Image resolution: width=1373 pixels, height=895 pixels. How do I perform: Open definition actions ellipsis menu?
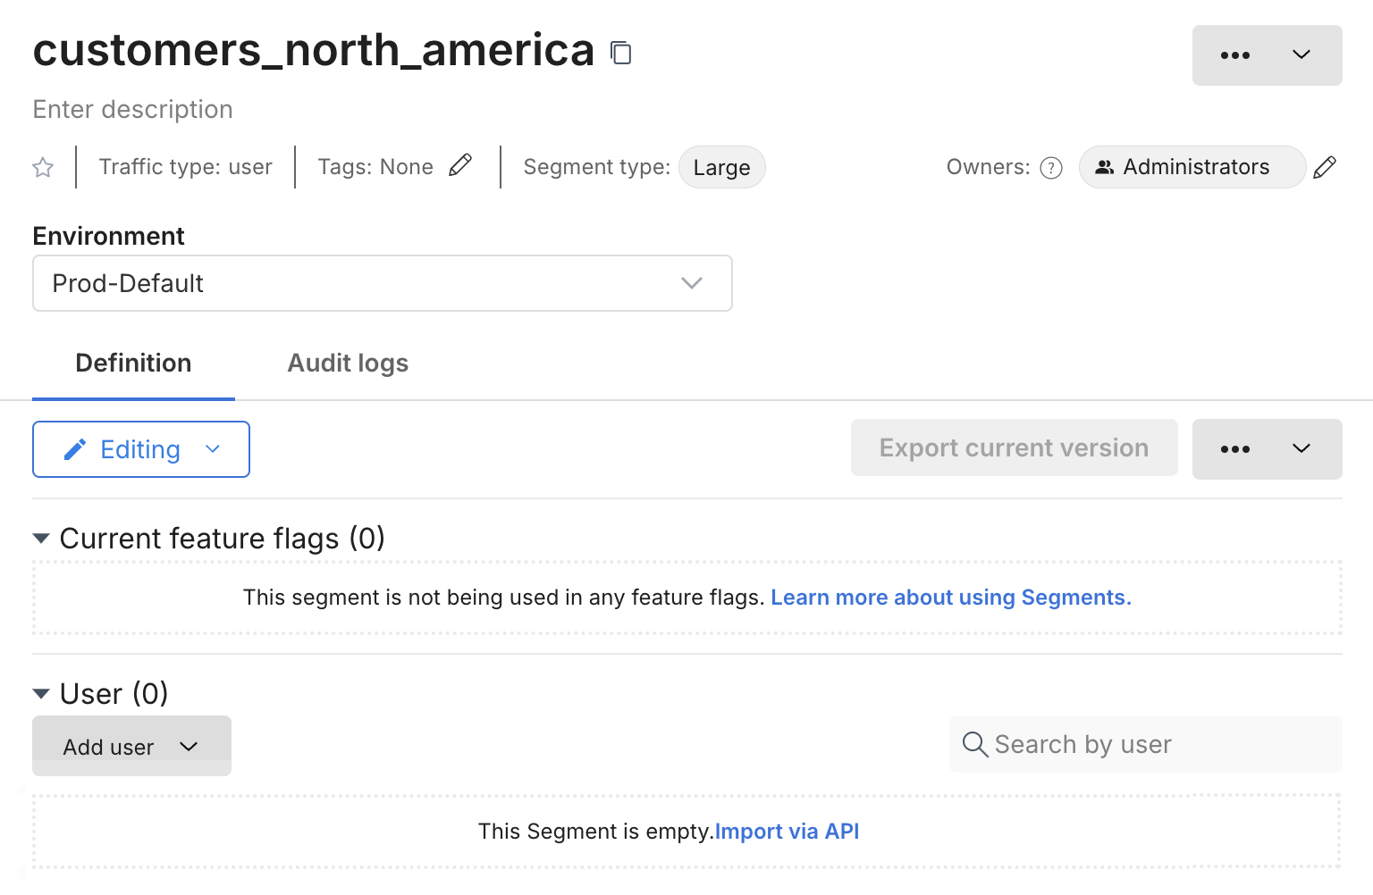(1266, 449)
